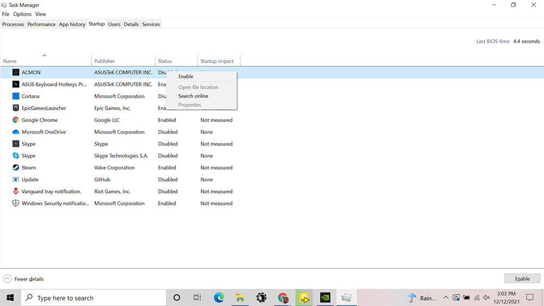Open Chrome from the taskbar

click(x=283, y=298)
